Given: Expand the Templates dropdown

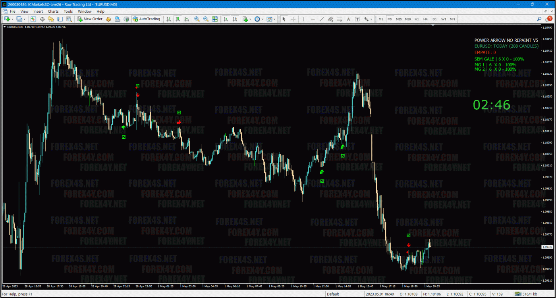Looking at the screenshot, I should [271, 19].
